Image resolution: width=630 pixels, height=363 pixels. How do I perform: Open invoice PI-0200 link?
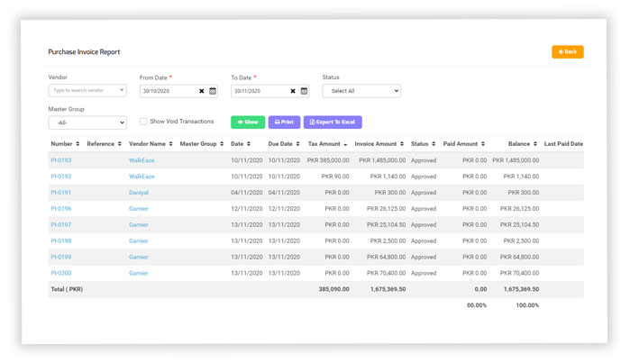(x=61, y=273)
